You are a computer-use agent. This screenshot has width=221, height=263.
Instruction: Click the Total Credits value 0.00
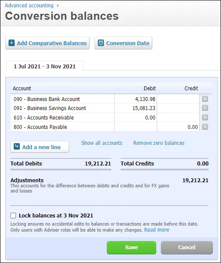point(203,164)
